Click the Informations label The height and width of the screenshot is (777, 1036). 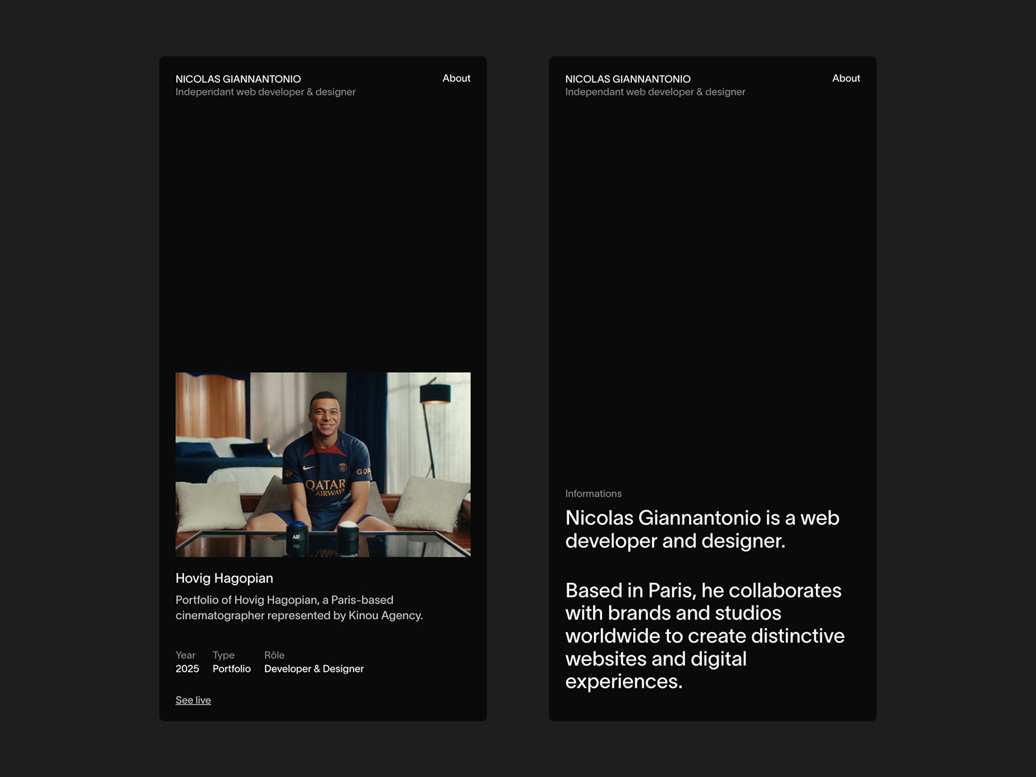pyautogui.click(x=593, y=493)
